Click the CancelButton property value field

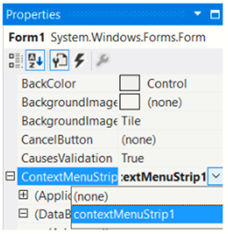point(170,139)
